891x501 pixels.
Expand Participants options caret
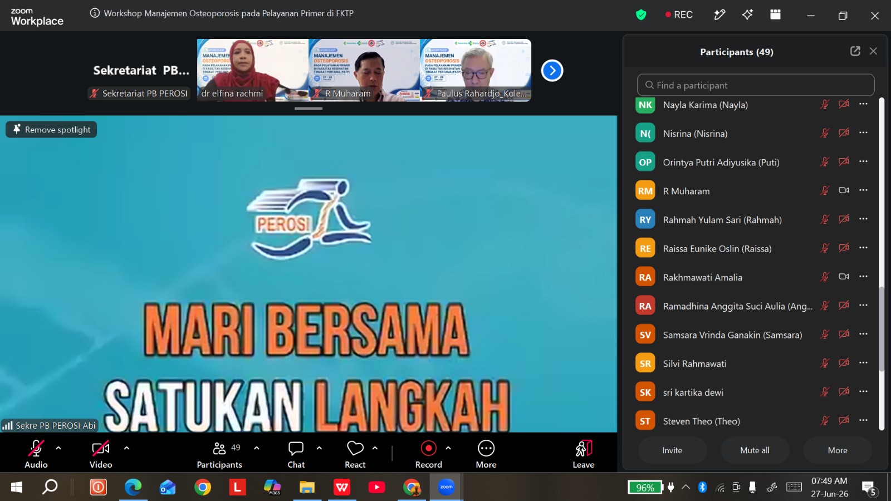tap(256, 448)
